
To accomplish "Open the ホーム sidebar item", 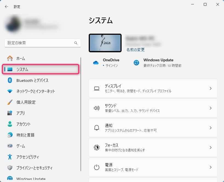I will coord(21,58).
